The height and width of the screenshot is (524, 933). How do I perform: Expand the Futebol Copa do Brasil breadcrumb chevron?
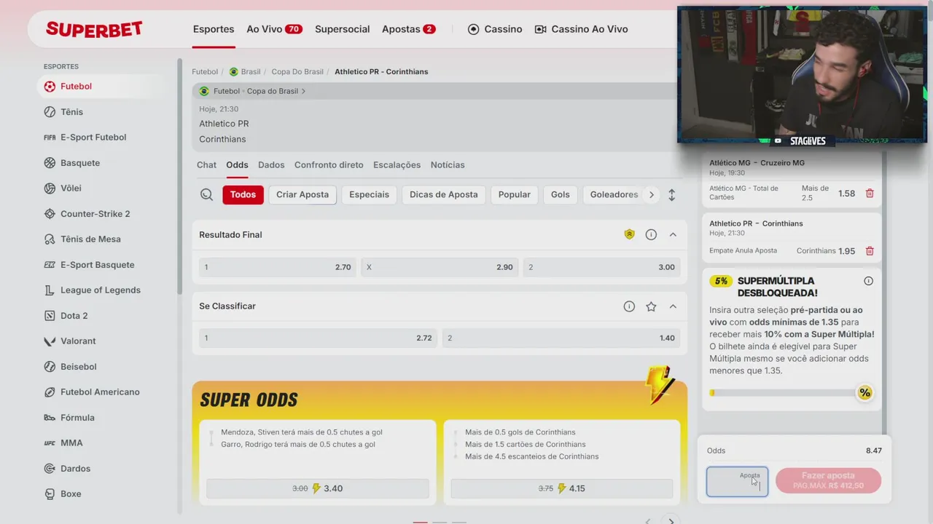tap(304, 91)
